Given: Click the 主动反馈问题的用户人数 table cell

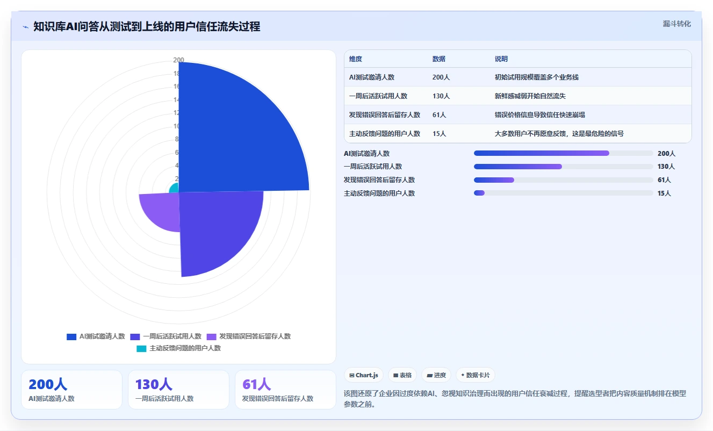Looking at the screenshot, I should pyautogui.click(x=385, y=134).
